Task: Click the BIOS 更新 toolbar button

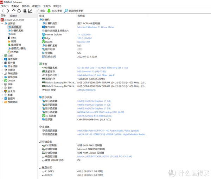Action: [x=55, y=11]
